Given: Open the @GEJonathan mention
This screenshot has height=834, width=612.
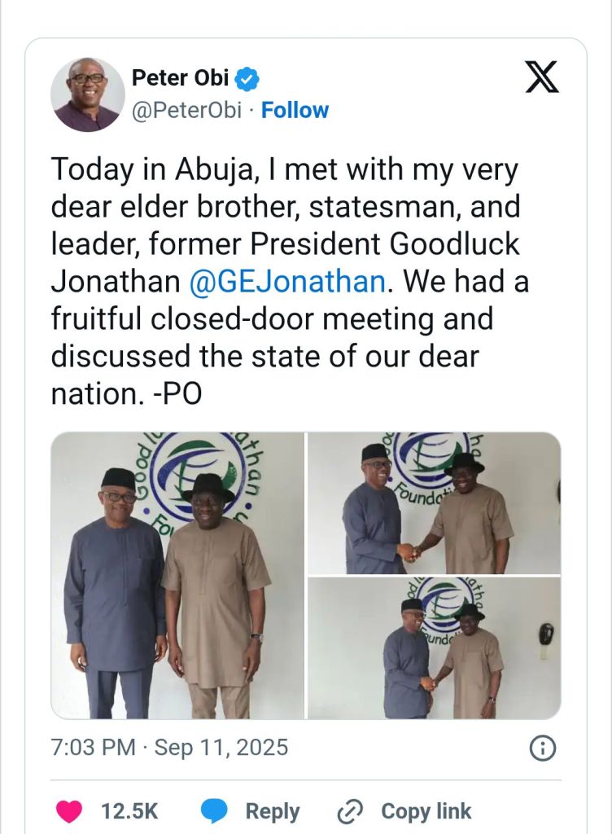Looking at the screenshot, I should click(x=286, y=281).
